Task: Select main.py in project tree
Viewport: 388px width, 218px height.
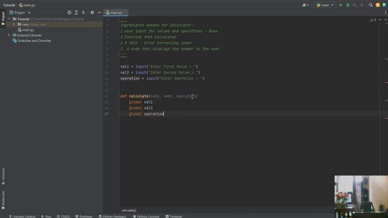Action: tap(28, 30)
